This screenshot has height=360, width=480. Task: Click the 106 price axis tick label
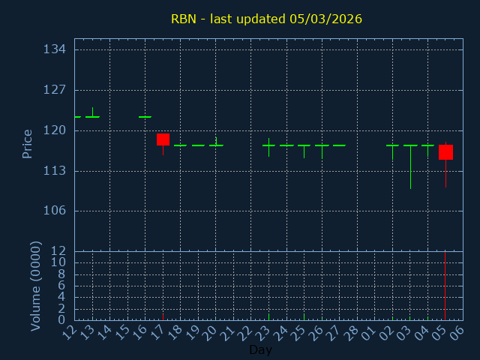point(55,211)
